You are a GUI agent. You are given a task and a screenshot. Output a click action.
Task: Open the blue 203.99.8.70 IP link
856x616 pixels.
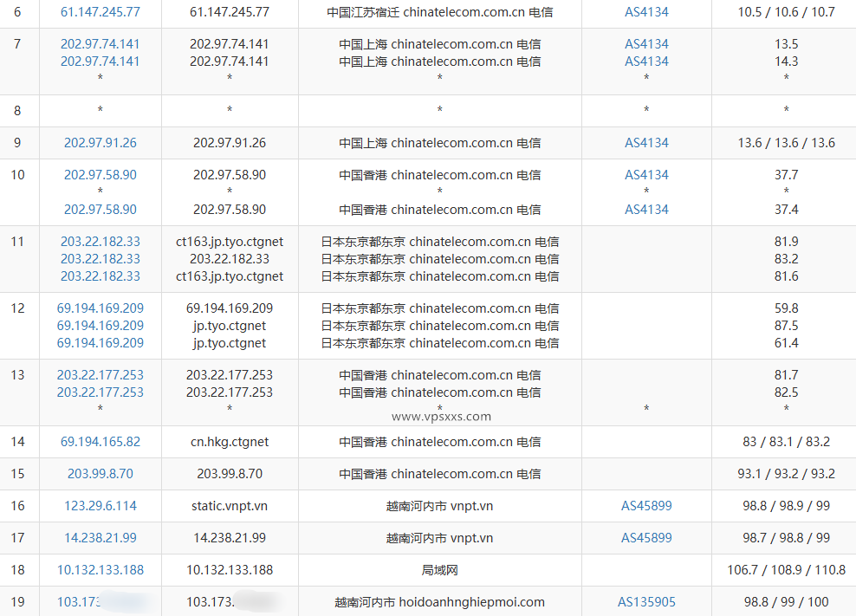[101, 474]
